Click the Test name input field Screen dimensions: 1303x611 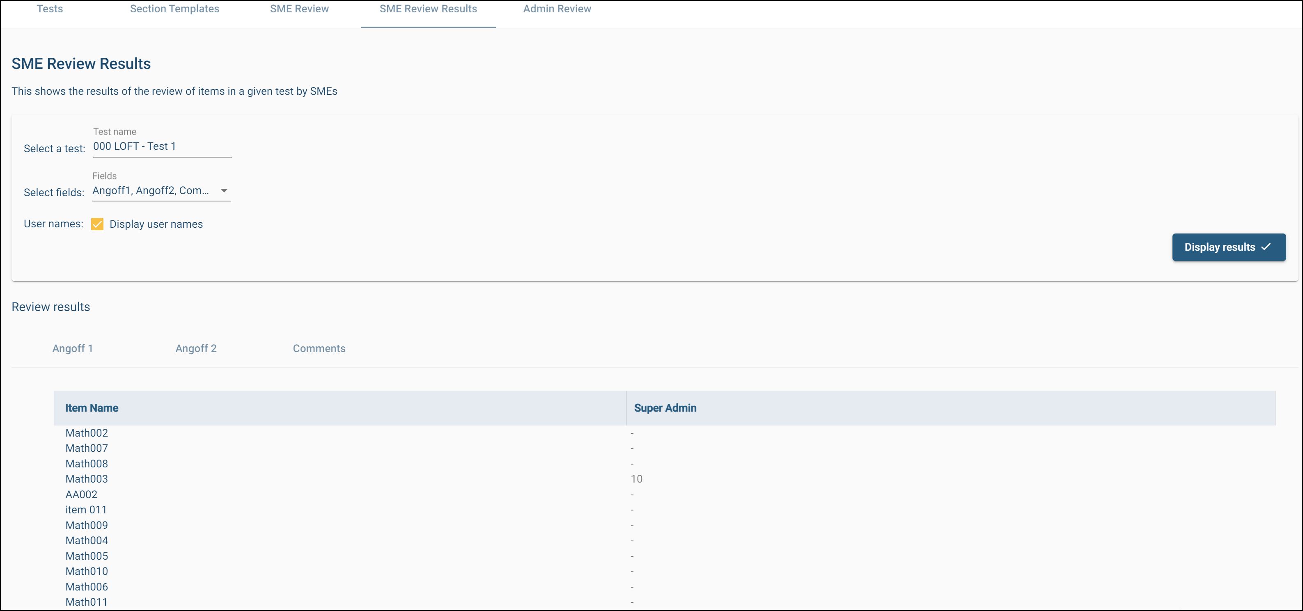(x=162, y=146)
